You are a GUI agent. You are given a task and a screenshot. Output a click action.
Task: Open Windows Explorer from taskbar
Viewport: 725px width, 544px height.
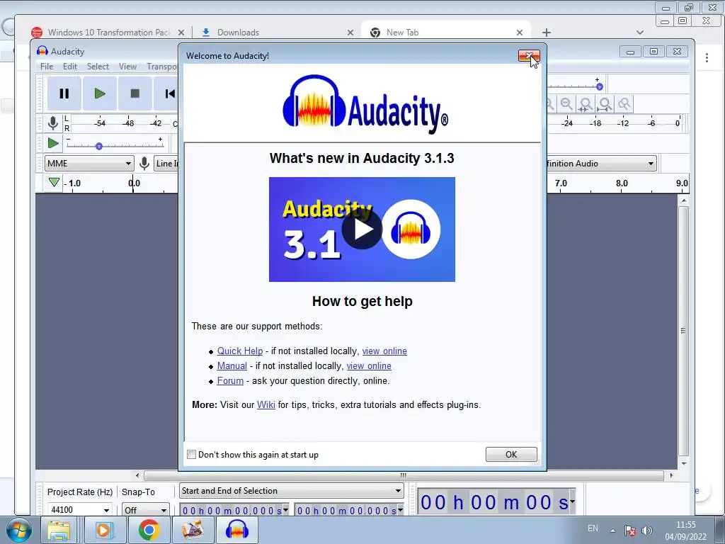coord(59,530)
